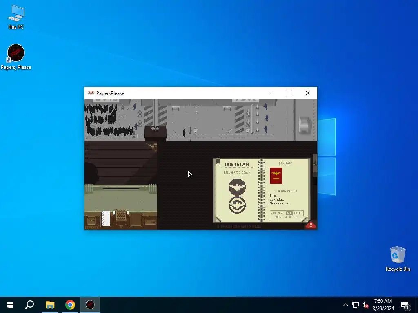Click the small device at desk's left end

click(91, 220)
